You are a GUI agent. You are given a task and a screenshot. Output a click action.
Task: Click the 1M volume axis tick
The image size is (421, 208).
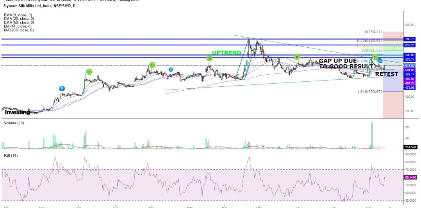407,138
